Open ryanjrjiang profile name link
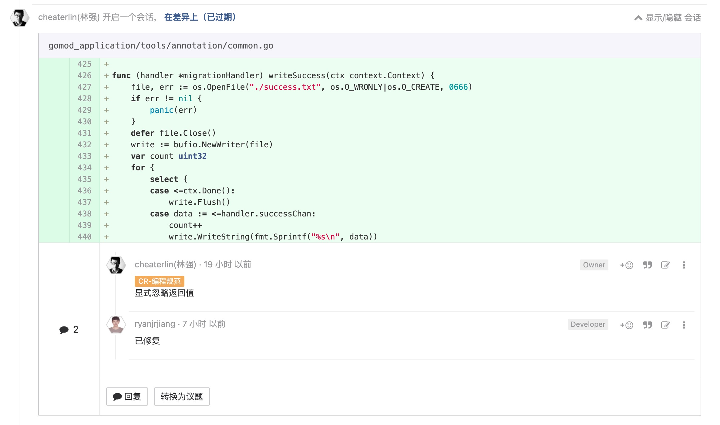 (155, 324)
